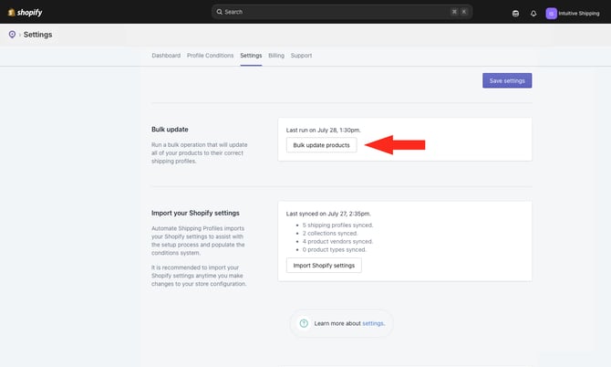Click Save settings button
Image resolution: width=611 pixels, height=367 pixels.
pos(507,80)
